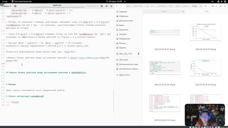
Task: Select the 2025-03-18_18-51-35.png thumbnail
Action: click(x=165, y=32)
